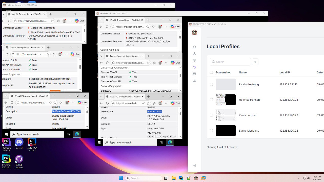This screenshot has width=324, height=182.
Task: Open Kania Letrice profile screenshot thumbnail
Action: point(226,115)
